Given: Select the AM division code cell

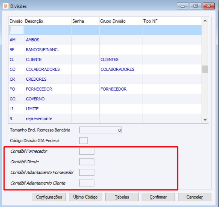Looking at the screenshot, I should [16, 40].
